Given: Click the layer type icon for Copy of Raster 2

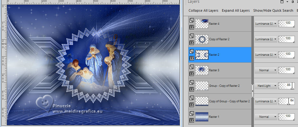Looking at the screenshot, I should 192,36.
